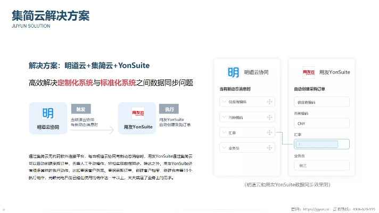Click the 币种编码 label above CNY field
379x213 pixels.
point(301,113)
